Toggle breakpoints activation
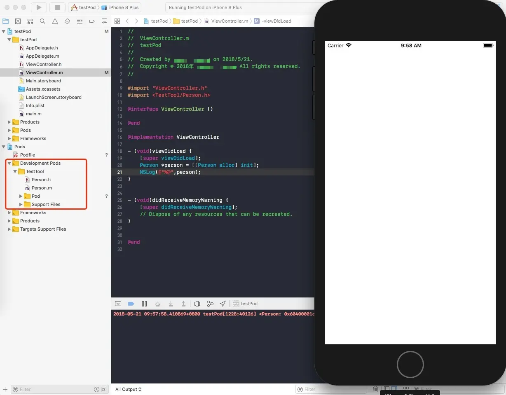 point(131,304)
